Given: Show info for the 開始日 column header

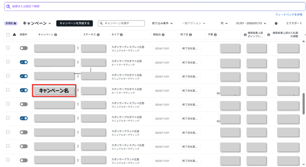Looking at the screenshot, I should point(163,35).
